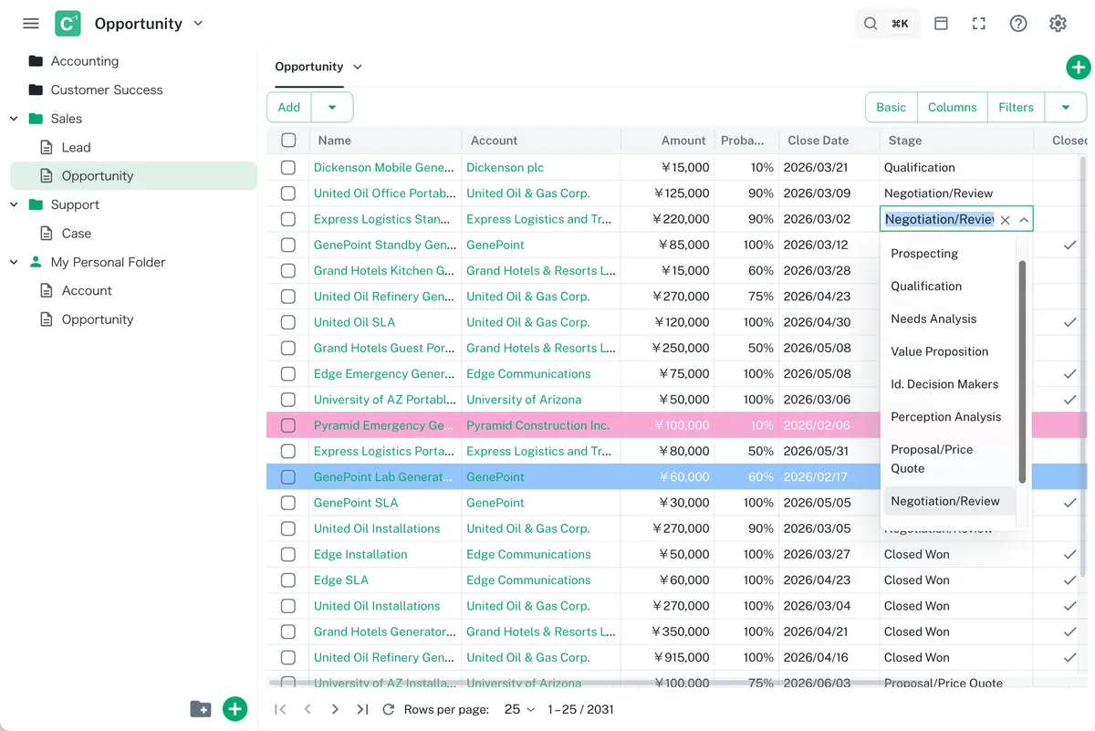Go to the previous page

click(x=308, y=709)
